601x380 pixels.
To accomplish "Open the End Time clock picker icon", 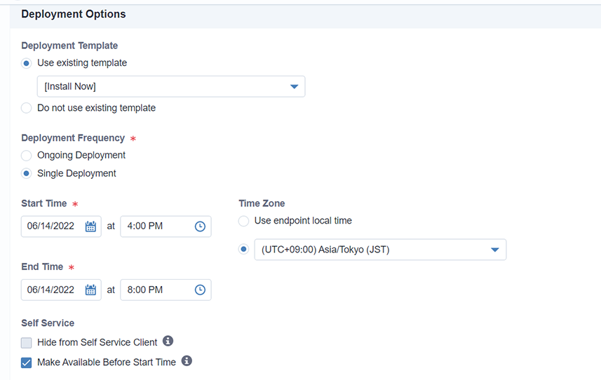I will coord(200,290).
